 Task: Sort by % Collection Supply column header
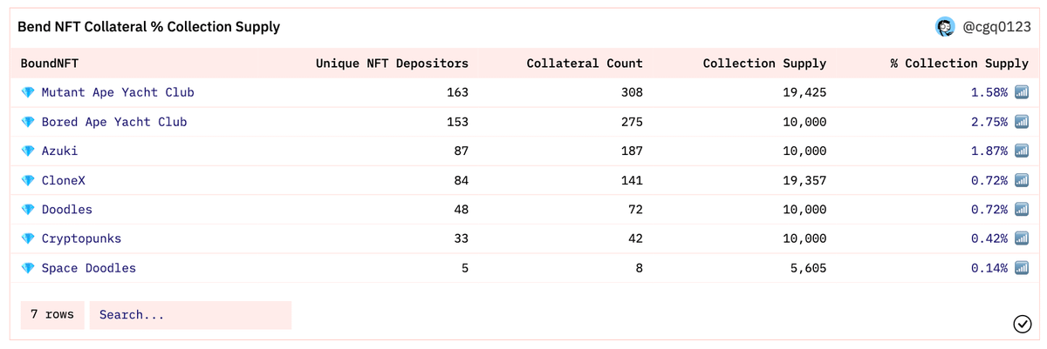pos(960,64)
